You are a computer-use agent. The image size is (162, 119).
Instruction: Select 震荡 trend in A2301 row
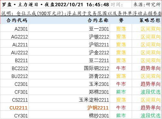[x=121, y=29]
